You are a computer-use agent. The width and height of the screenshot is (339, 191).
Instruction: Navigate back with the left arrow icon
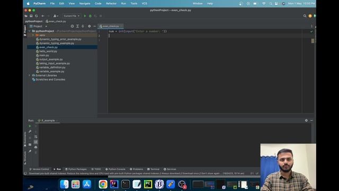click(x=43, y=16)
